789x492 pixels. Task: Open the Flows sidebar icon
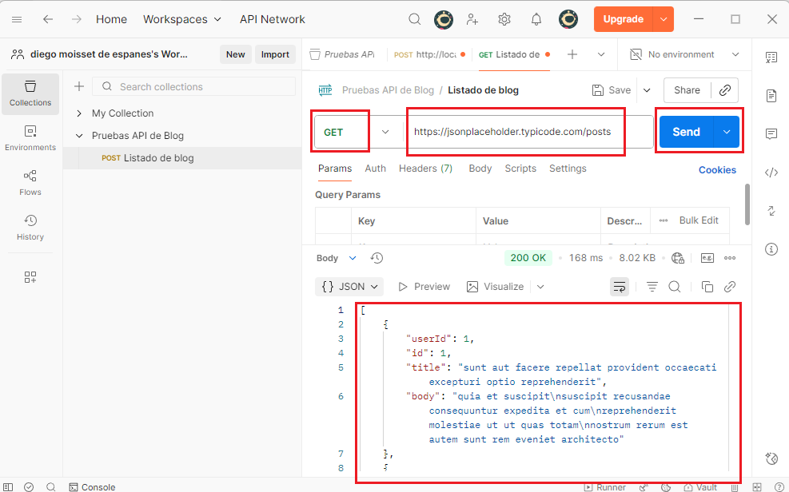(x=30, y=183)
